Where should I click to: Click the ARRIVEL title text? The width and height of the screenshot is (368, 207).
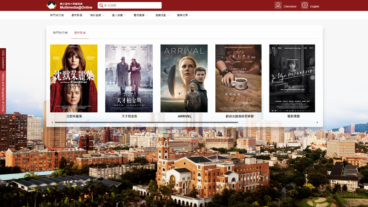184,116
